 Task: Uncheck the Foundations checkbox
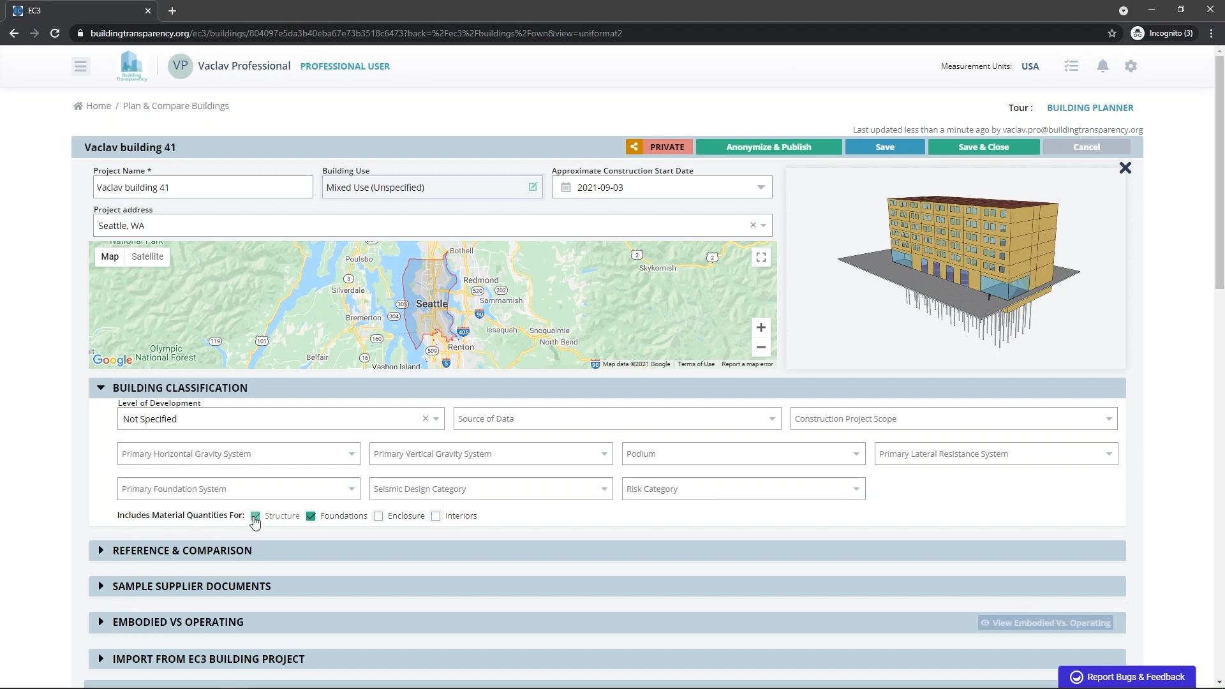click(x=311, y=516)
